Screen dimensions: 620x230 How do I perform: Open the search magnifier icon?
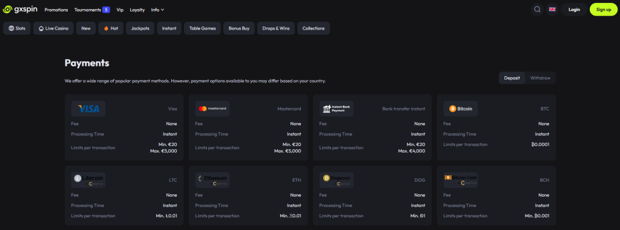[x=537, y=10]
